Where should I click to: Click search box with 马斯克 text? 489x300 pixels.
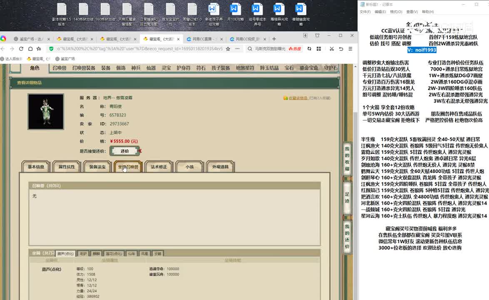[270, 49]
